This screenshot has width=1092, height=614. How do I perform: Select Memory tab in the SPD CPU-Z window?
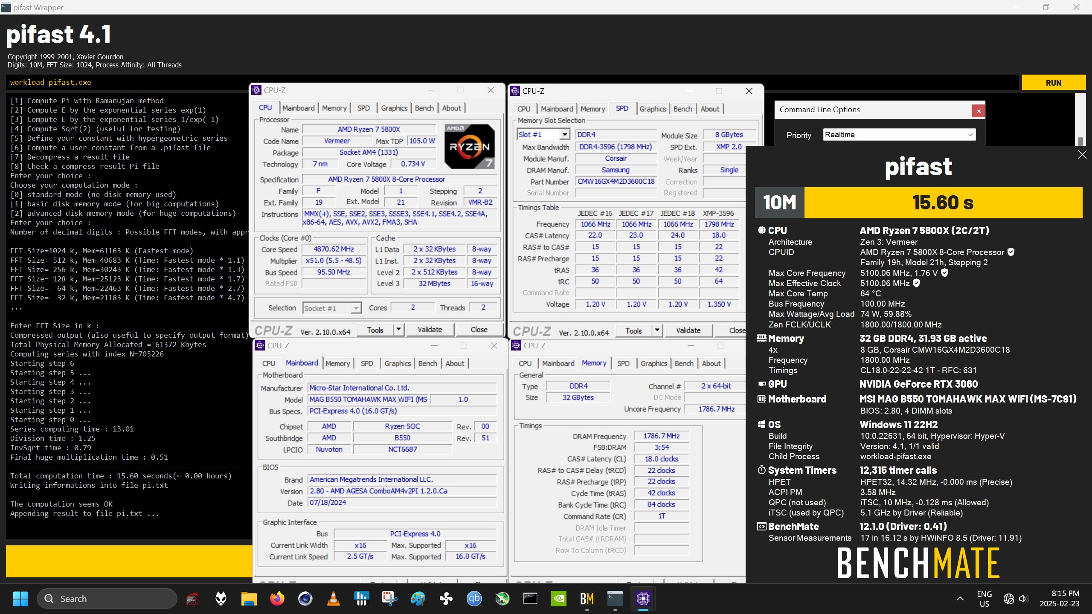[592, 109]
